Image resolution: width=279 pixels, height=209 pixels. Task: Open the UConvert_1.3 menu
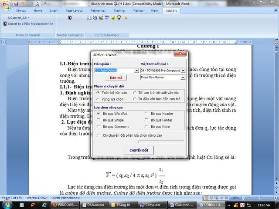18,17
